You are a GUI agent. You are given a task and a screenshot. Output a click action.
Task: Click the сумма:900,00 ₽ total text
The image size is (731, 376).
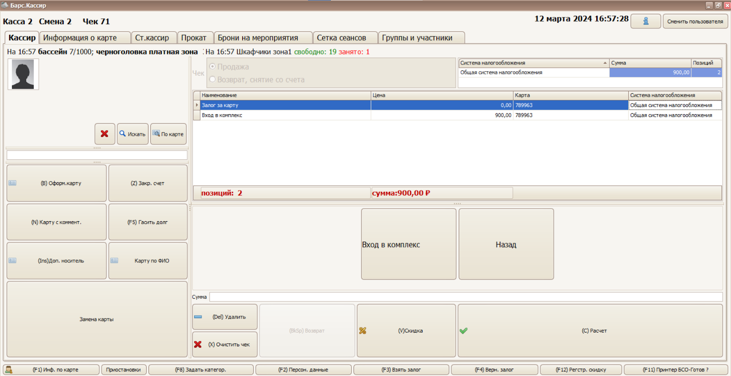click(x=401, y=193)
